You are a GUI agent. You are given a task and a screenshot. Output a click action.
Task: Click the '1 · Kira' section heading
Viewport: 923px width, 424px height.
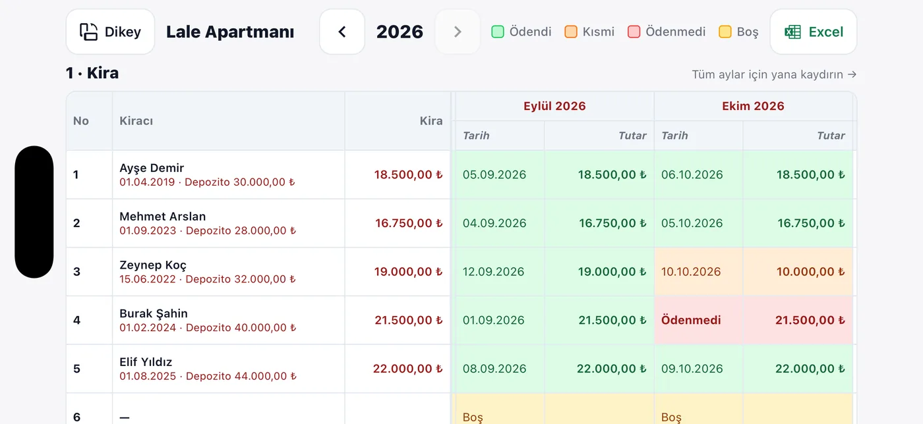click(x=92, y=73)
